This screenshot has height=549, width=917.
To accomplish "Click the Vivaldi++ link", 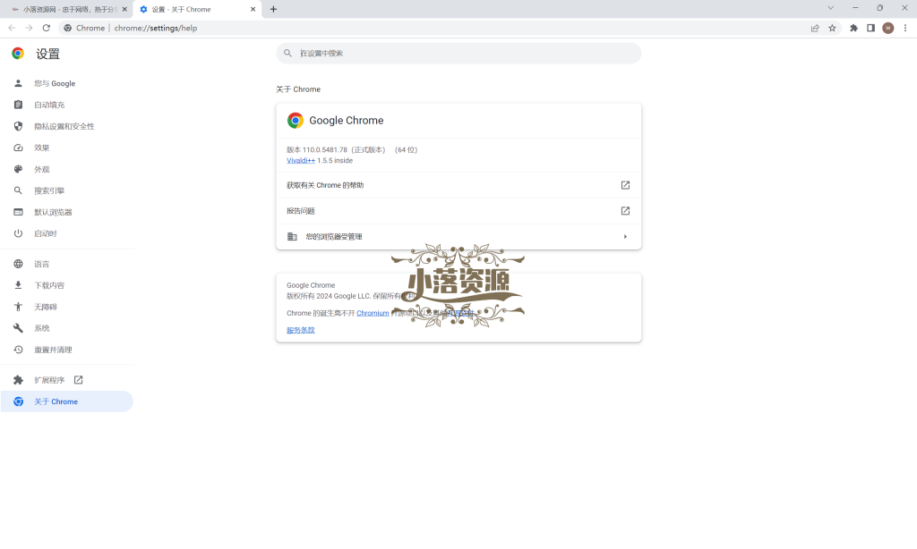I will [x=301, y=161].
